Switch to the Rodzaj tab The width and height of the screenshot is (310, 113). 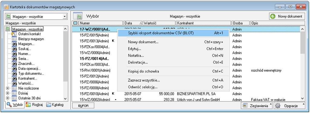point(35,105)
